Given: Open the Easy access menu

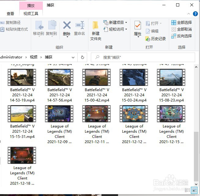Looking at the screenshot, I should click(x=115, y=29).
